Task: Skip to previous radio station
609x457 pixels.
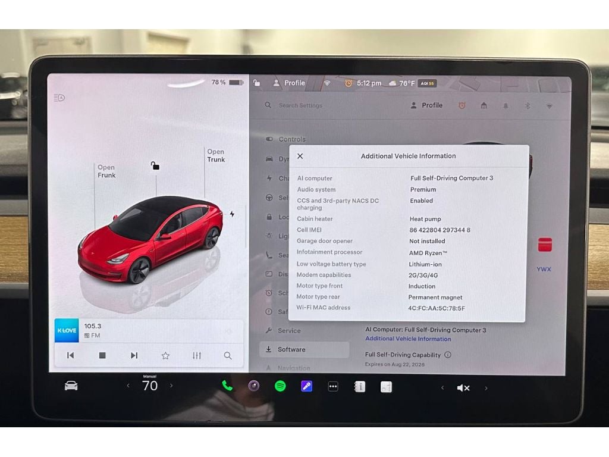Action: click(x=70, y=355)
